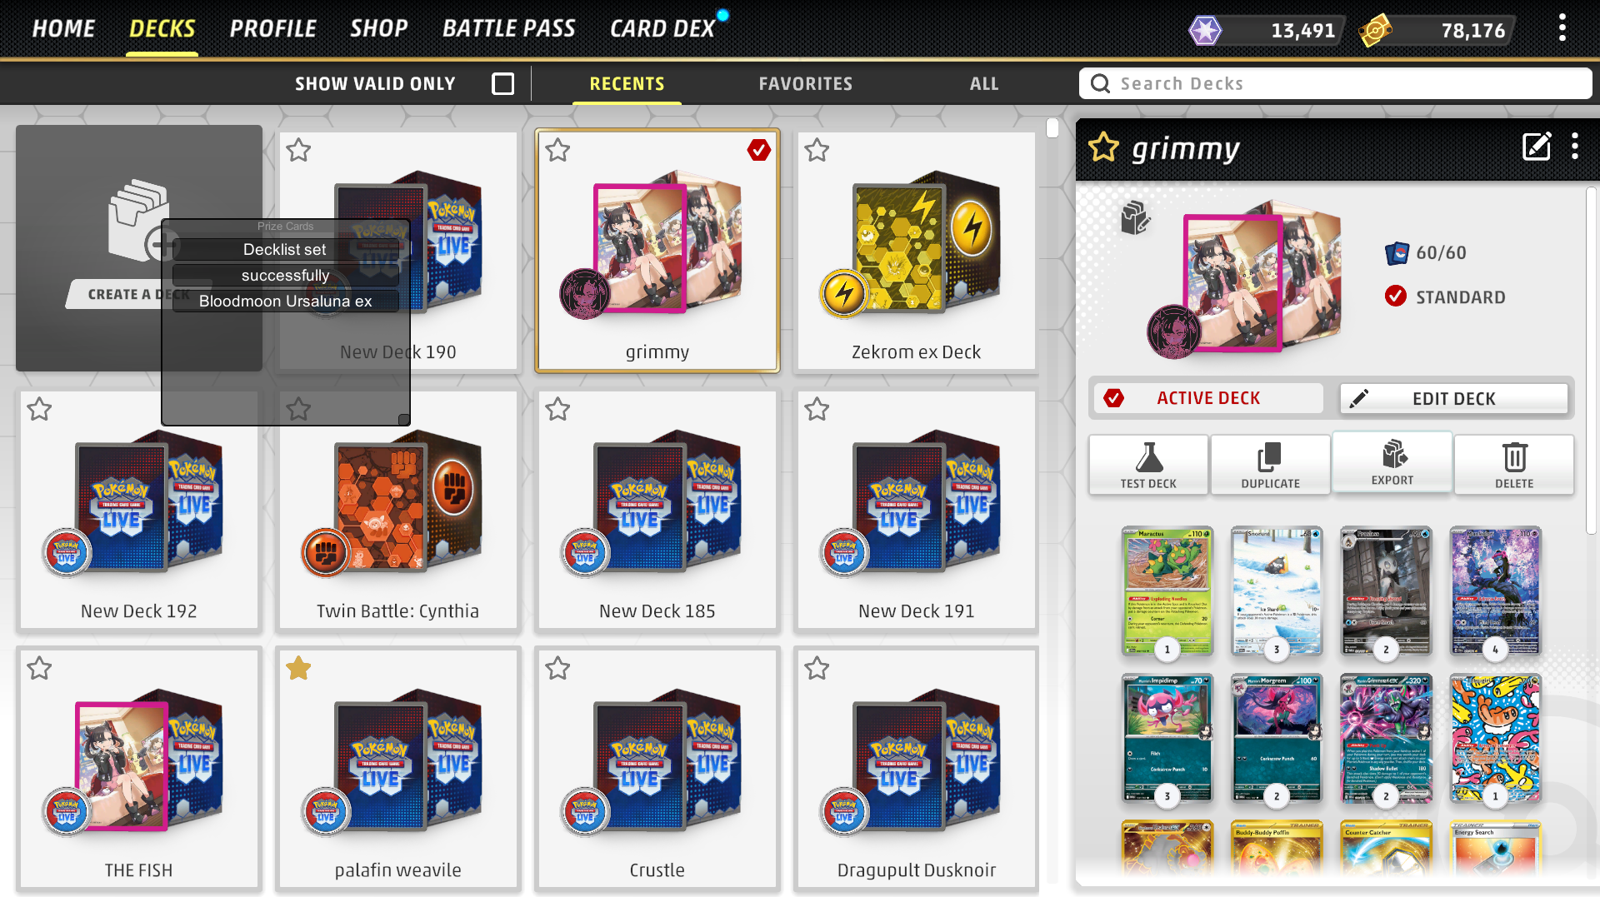This screenshot has width=1600, height=897.
Task: Click the gold coins currency icon
Action: [1375, 31]
